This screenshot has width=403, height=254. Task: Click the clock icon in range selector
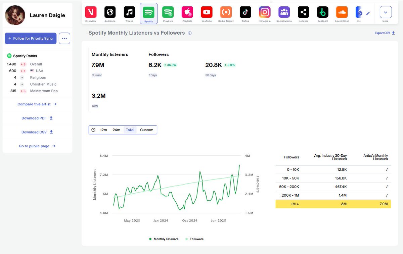click(93, 130)
